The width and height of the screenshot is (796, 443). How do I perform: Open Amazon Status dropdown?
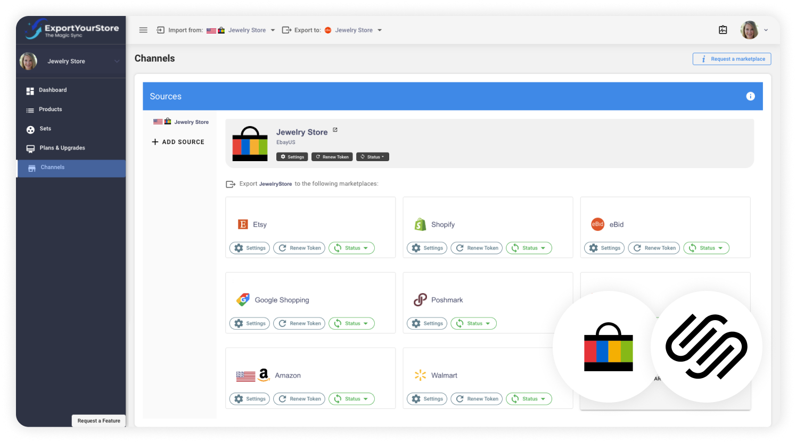pyautogui.click(x=351, y=399)
